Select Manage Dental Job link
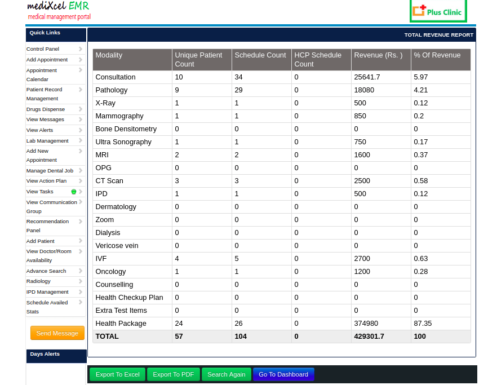Viewport: 497px width, 385px height. 50,171
